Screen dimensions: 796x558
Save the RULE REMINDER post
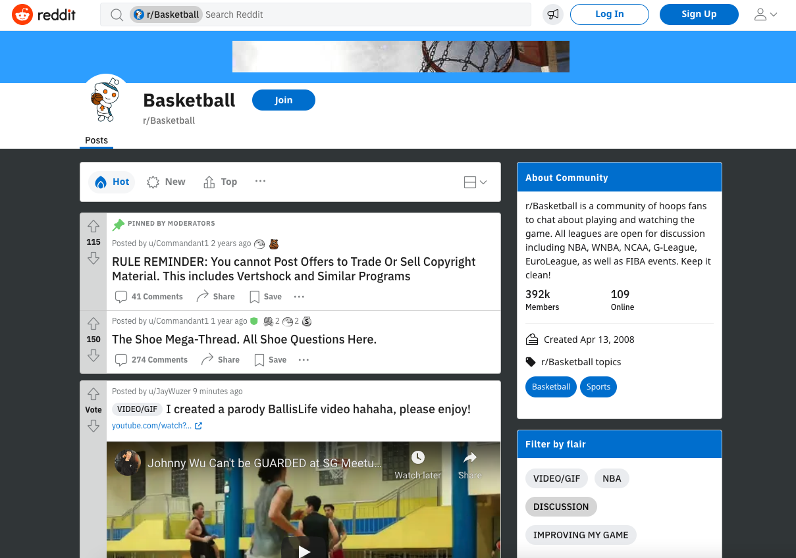[x=265, y=297]
